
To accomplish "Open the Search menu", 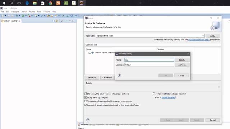I will click(x=24, y=11).
